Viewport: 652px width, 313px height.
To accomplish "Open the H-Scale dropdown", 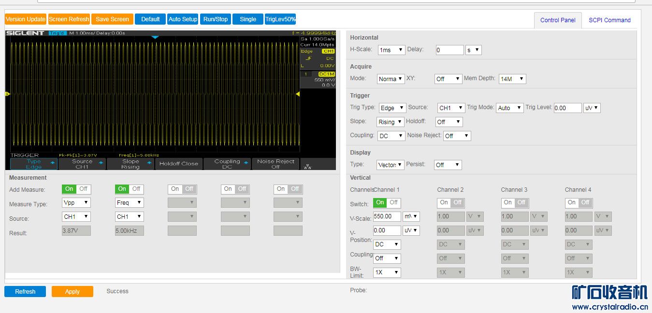I will pos(391,50).
